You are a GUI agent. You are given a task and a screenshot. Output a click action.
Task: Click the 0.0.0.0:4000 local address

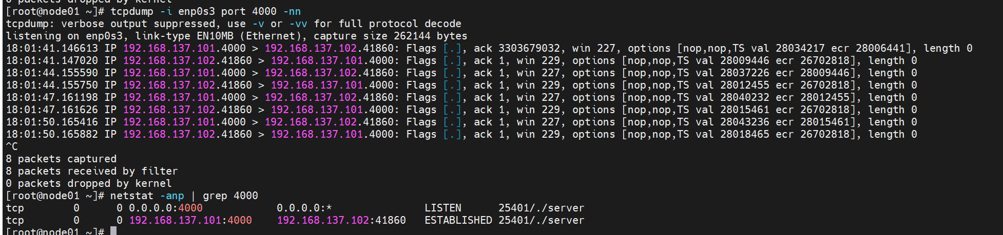166,208
